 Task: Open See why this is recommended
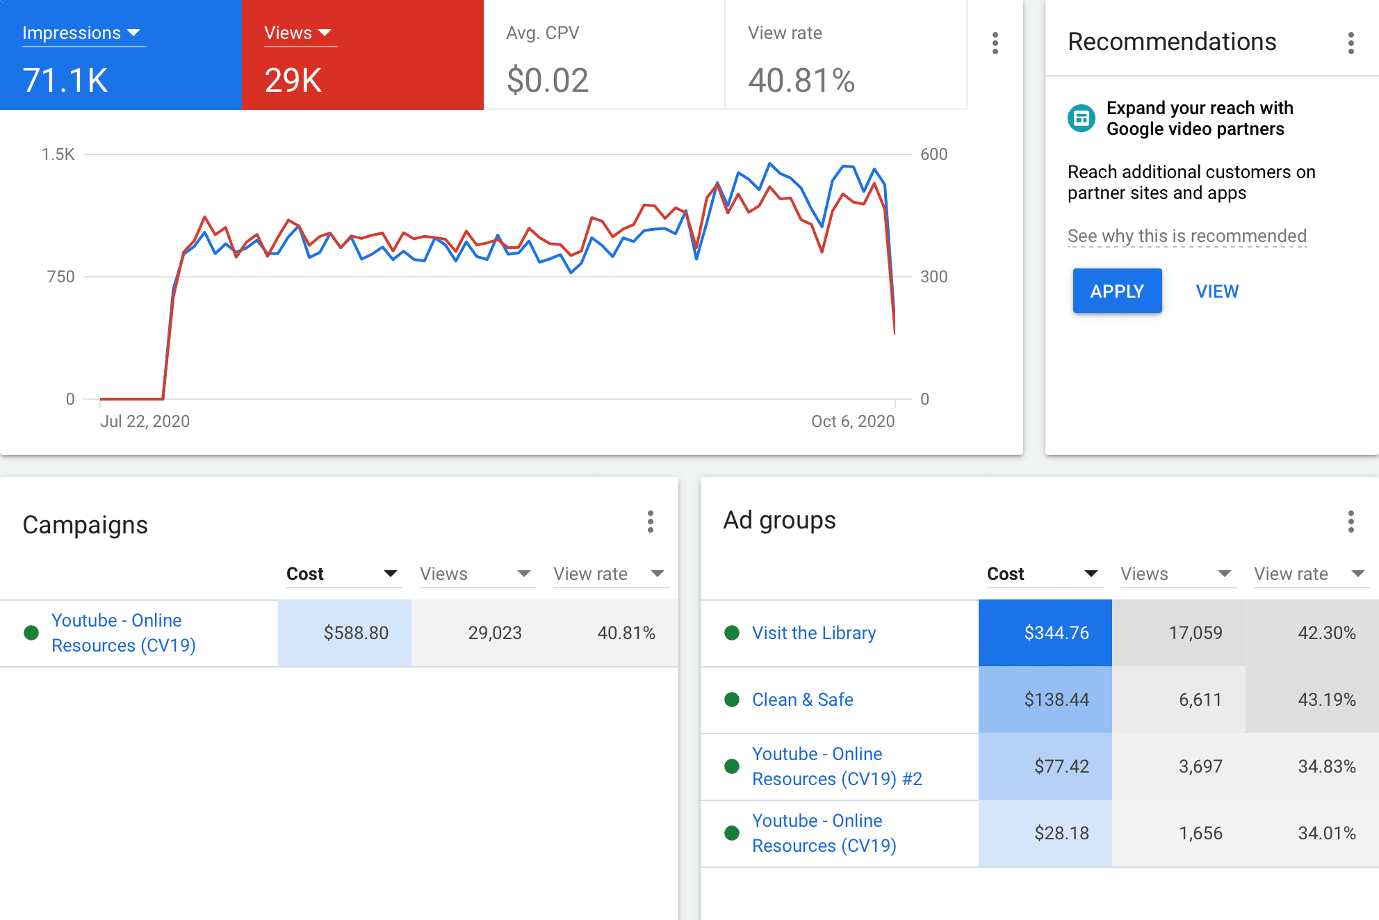1187,236
